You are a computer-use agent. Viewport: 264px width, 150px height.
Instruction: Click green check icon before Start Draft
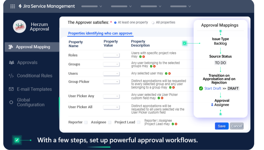pos(201,88)
